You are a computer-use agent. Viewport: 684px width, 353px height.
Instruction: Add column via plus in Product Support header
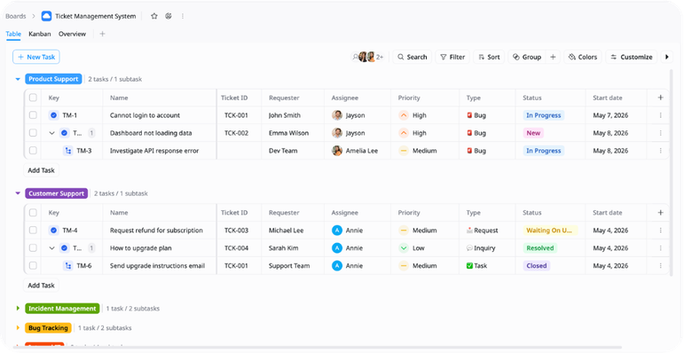click(x=660, y=98)
